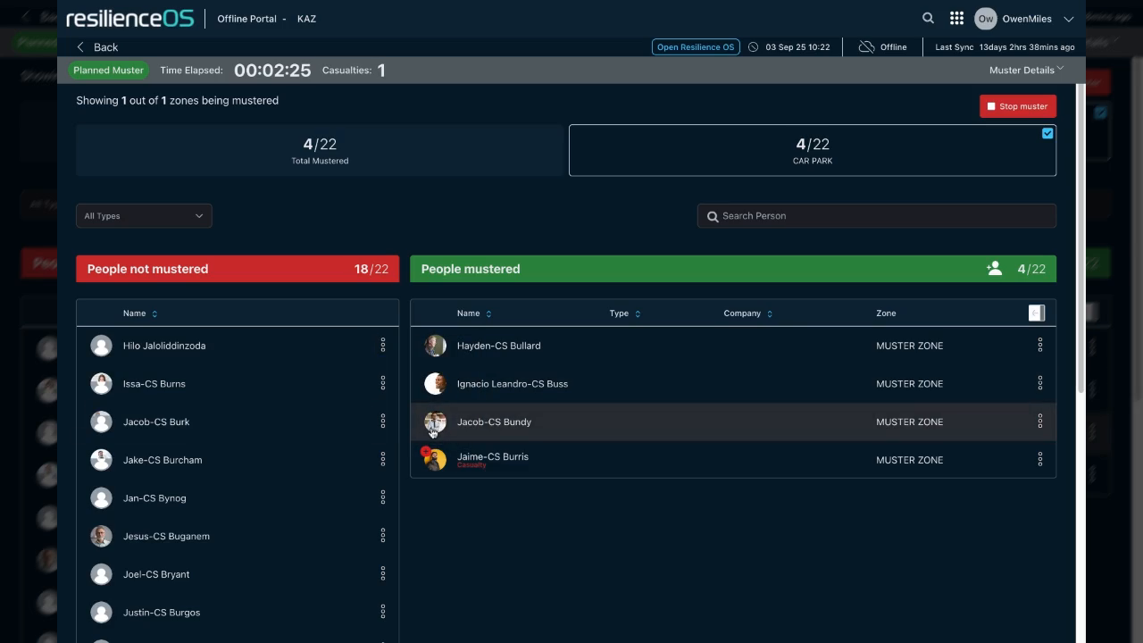Viewport: 1143px width, 643px height.
Task: Open options menu for Jacob-CS Bundy
Action: click(x=1040, y=421)
